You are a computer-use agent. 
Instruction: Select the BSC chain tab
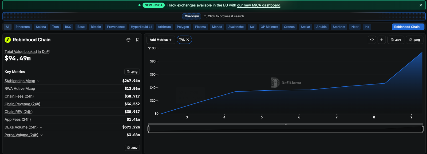pyautogui.click(x=68, y=27)
